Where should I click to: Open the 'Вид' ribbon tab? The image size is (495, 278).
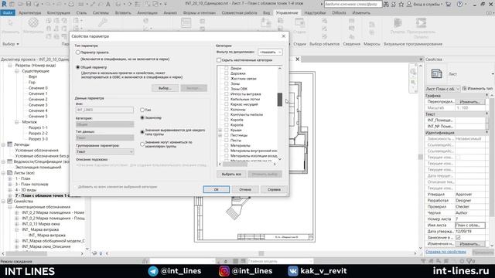tap(266, 13)
